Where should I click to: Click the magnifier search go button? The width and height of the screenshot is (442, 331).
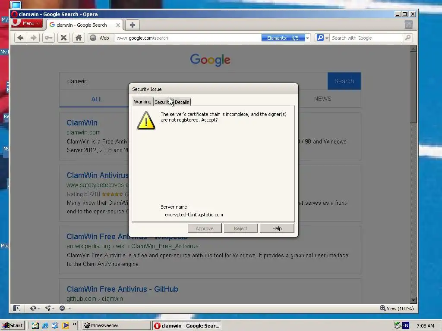tap(407, 38)
